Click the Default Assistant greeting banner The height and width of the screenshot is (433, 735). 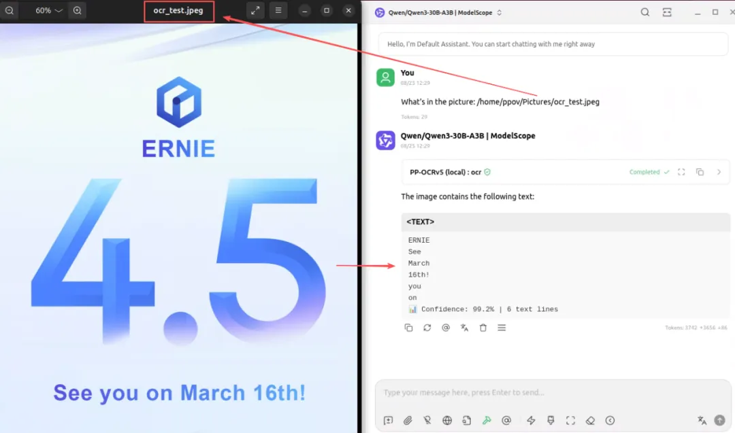553,44
